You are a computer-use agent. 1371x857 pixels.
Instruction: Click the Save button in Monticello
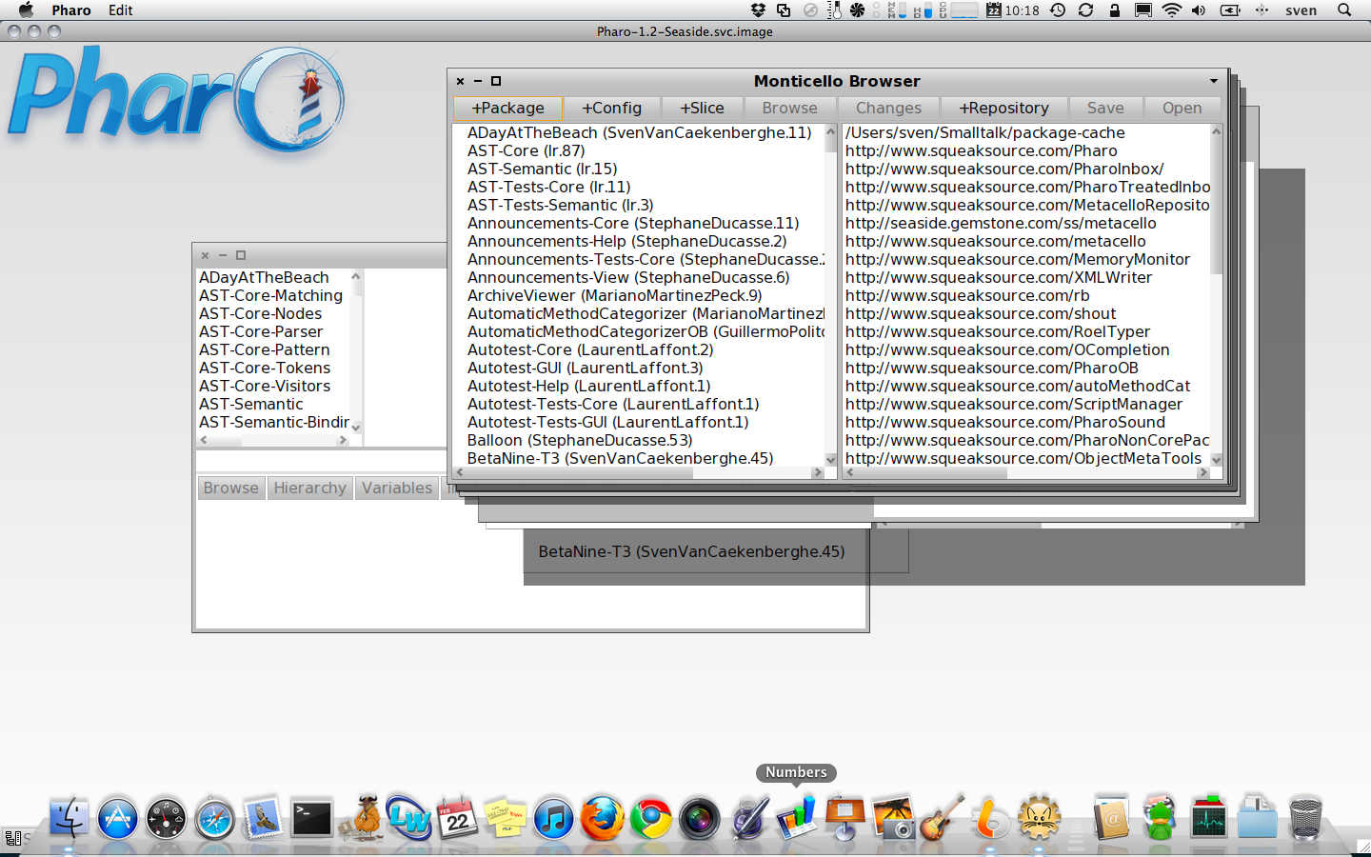pyautogui.click(x=1105, y=109)
